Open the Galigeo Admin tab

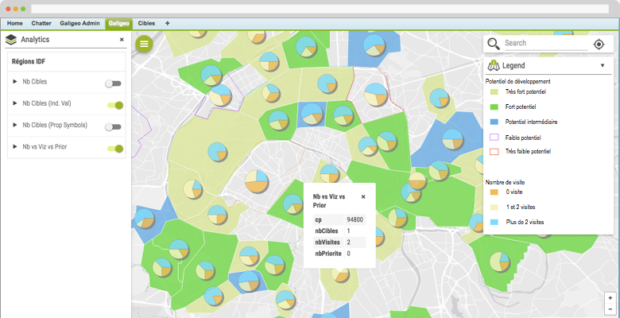[81, 24]
